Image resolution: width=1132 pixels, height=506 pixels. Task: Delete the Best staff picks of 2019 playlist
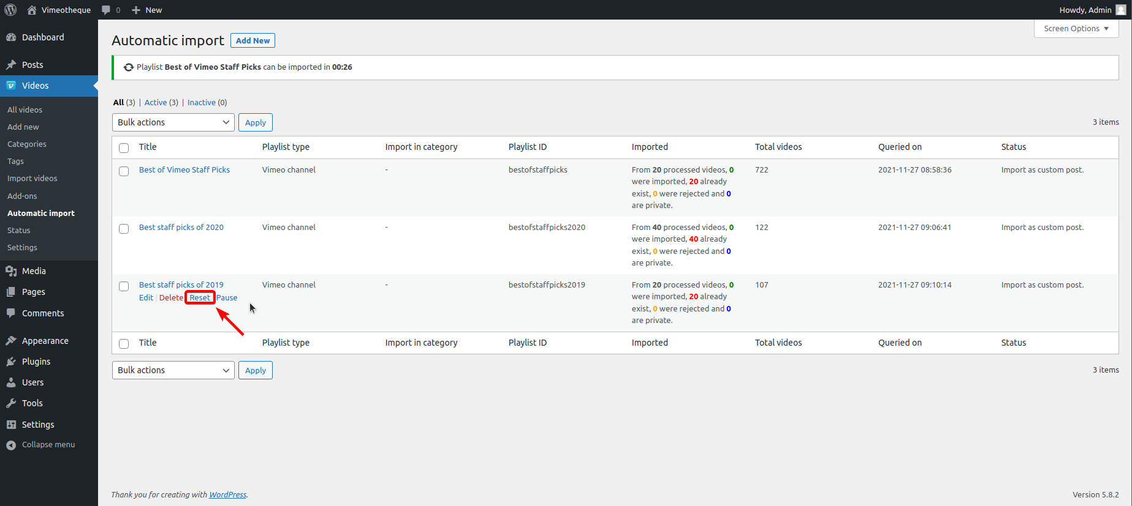coord(171,297)
